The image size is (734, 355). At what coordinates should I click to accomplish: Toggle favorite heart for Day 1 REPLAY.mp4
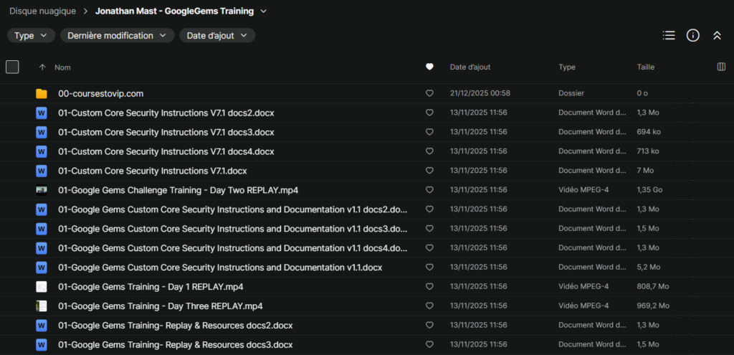tap(429, 287)
